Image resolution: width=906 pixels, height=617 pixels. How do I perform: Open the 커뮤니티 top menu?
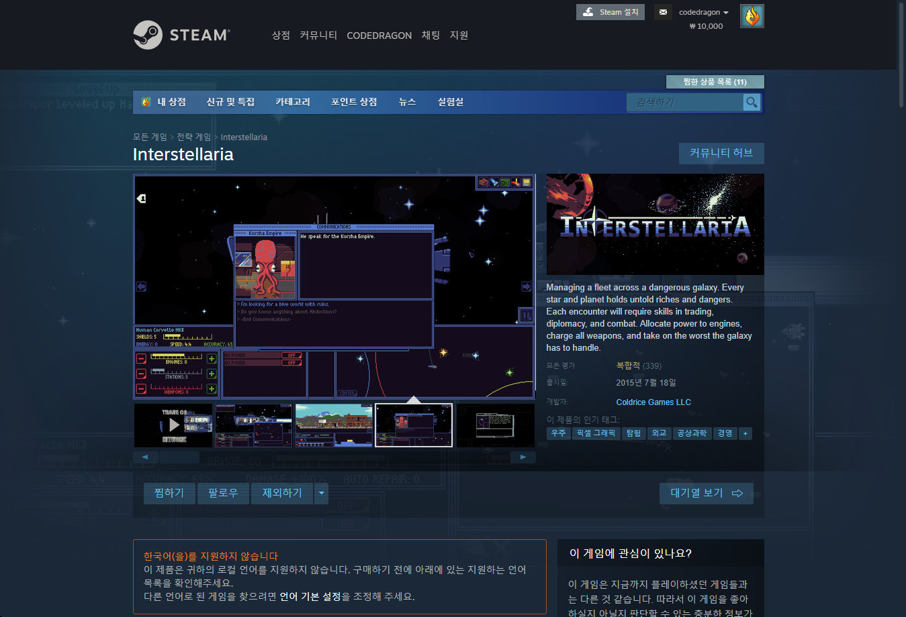[x=318, y=35]
